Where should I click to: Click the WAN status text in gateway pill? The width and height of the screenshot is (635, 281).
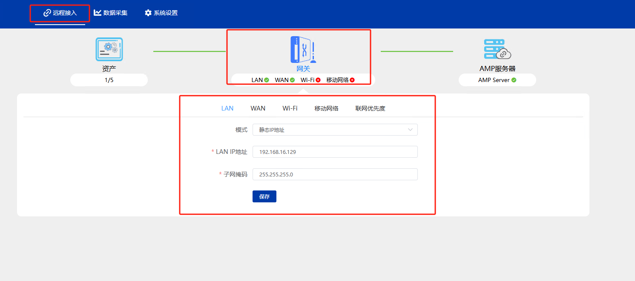click(x=282, y=80)
